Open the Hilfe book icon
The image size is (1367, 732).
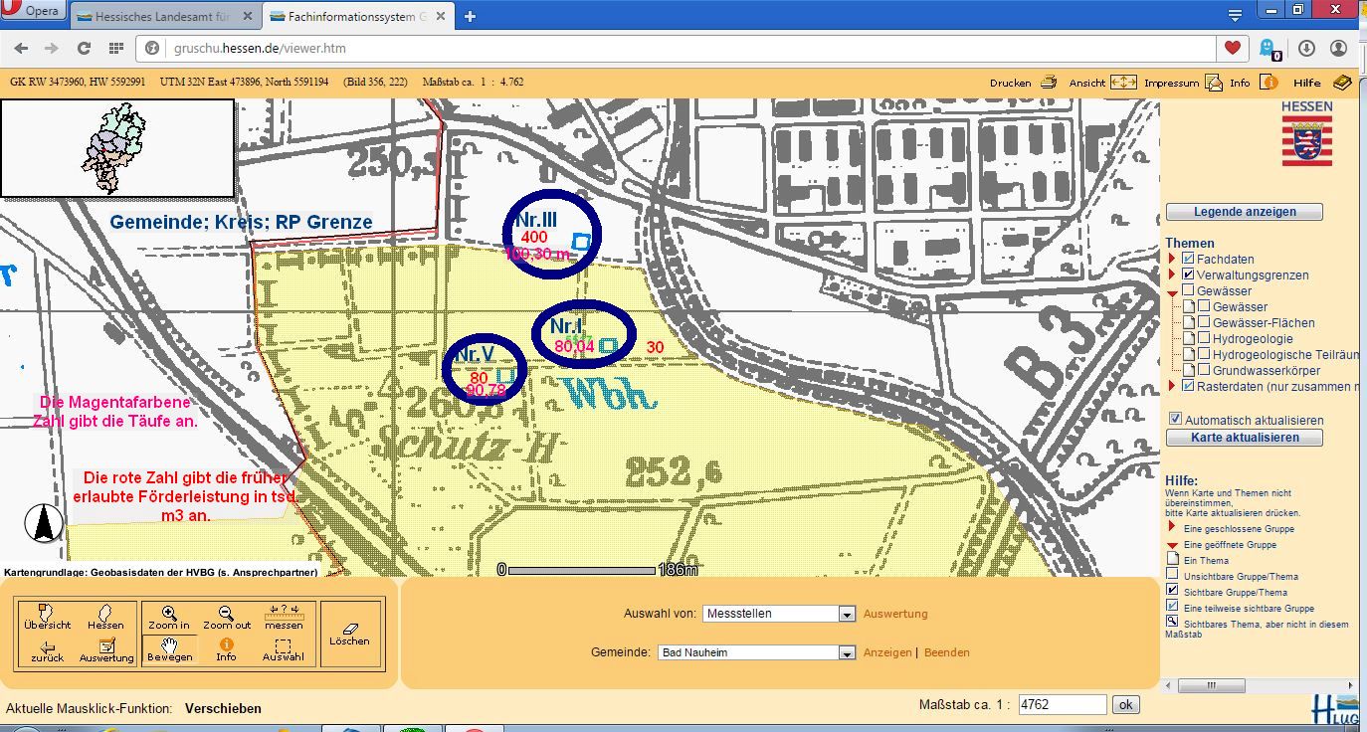(1342, 83)
